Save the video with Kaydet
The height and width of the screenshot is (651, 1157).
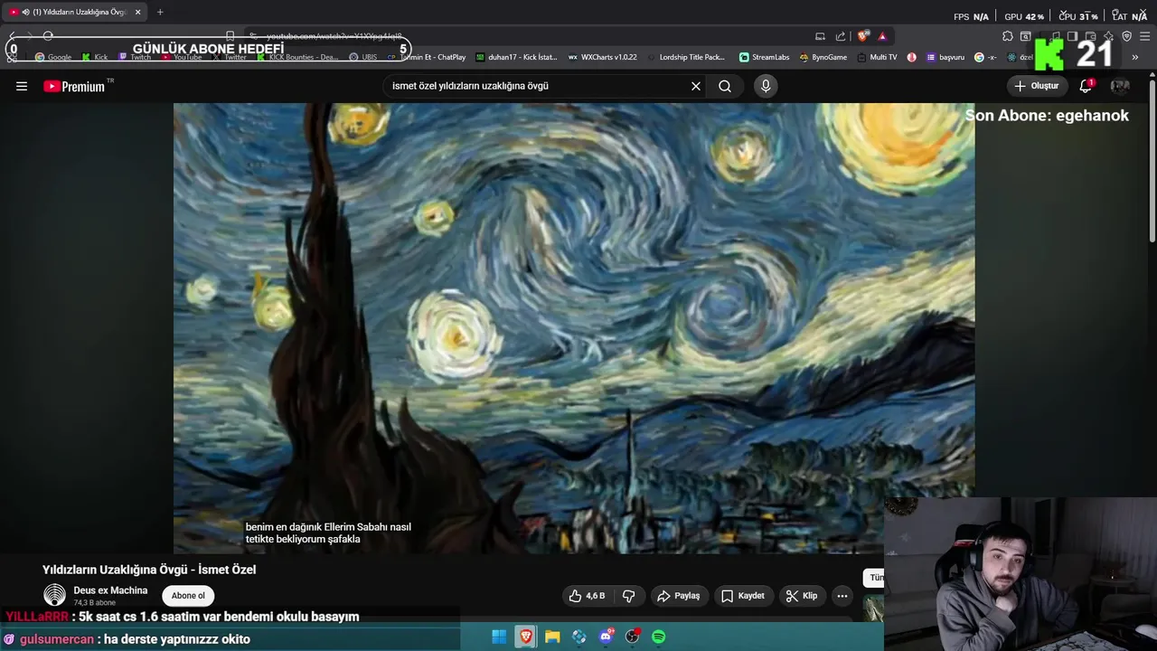pyautogui.click(x=743, y=596)
